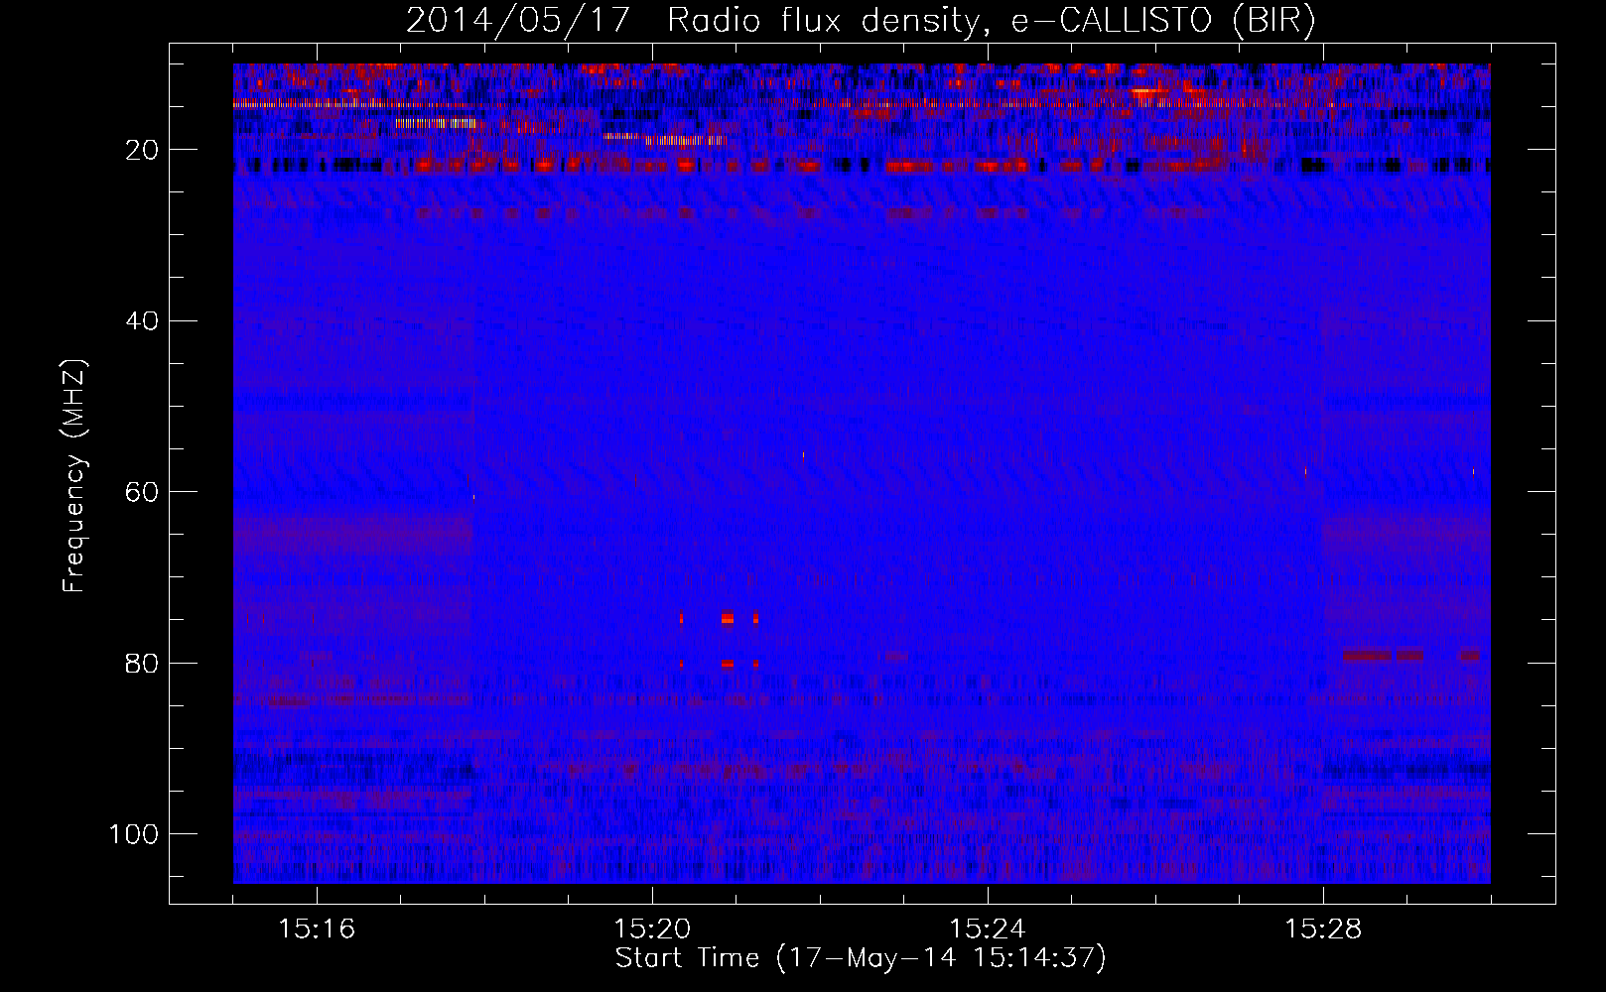This screenshot has height=992, width=1606.
Task: Click the 80 frequency tick label
Action: pos(142,663)
